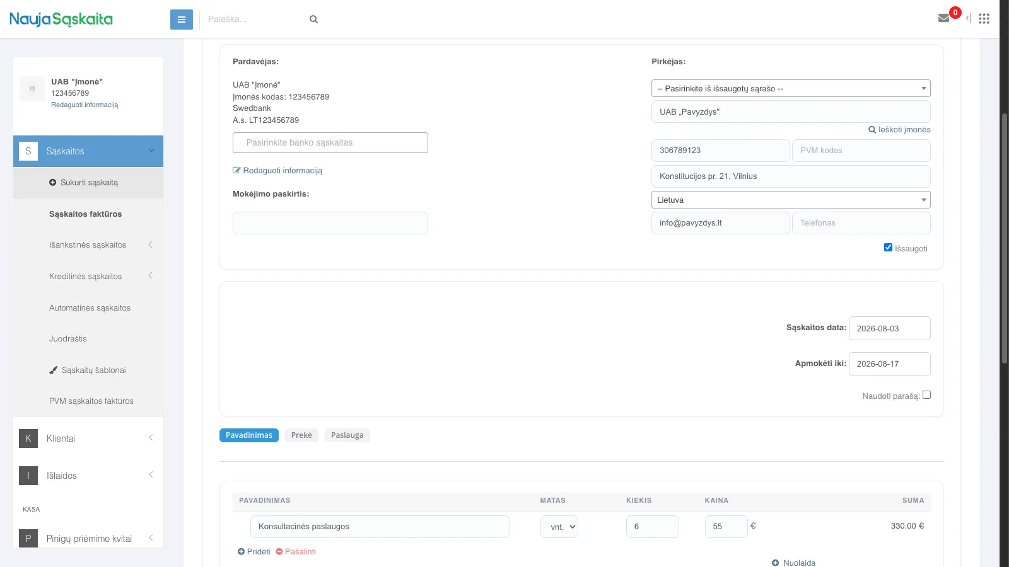Open the vnt. unit dropdown
Screen dimensions: 1009x567
[559, 527]
